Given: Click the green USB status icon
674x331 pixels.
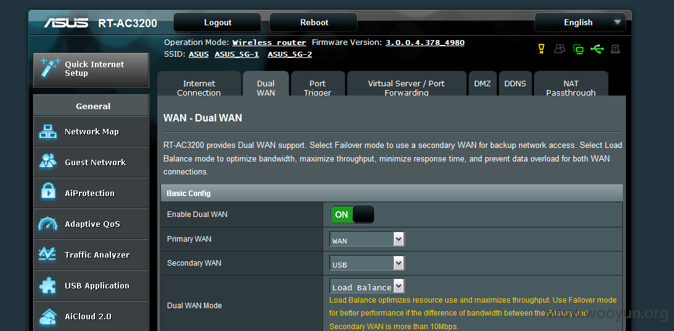Looking at the screenshot, I should 597,49.
